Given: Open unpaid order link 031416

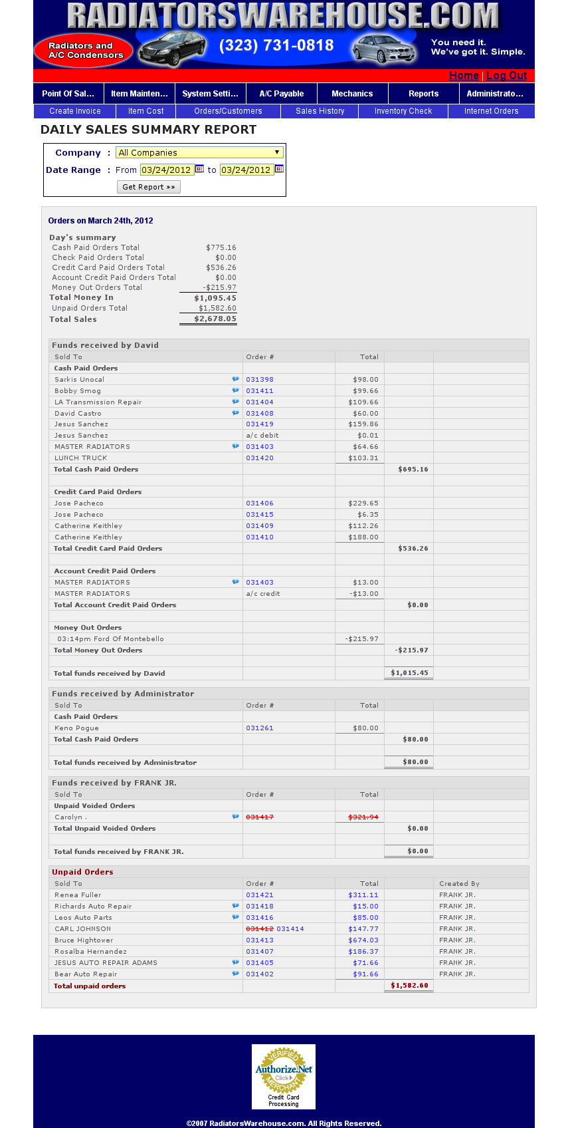Looking at the screenshot, I should coord(260,918).
